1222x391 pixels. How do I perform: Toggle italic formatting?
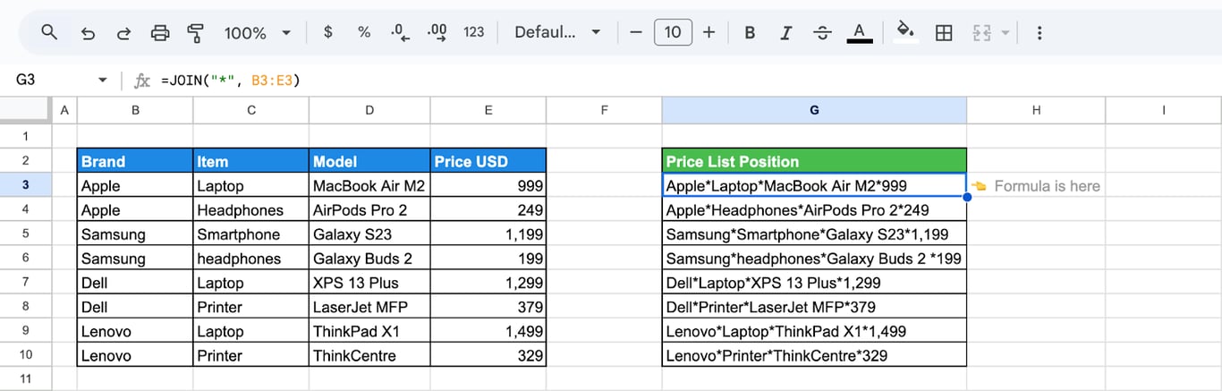coord(786,32)
